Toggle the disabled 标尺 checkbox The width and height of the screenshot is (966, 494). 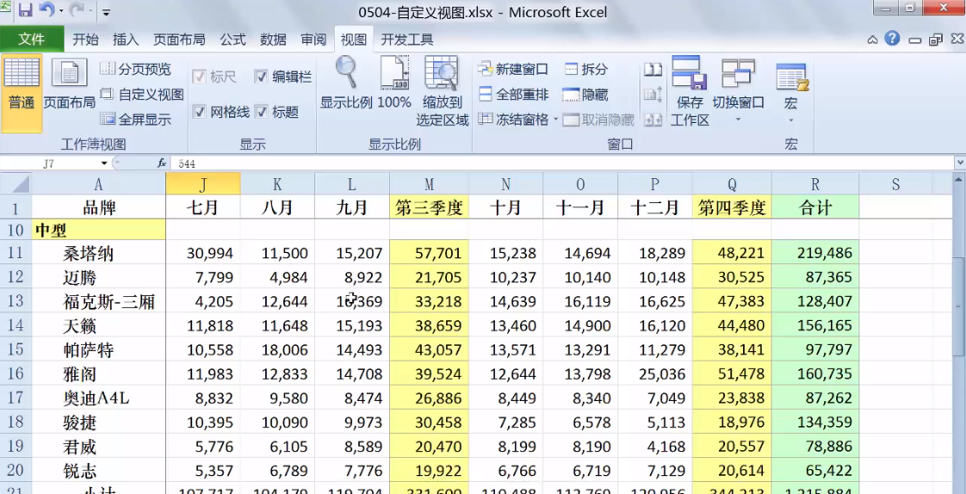[199, 77]
